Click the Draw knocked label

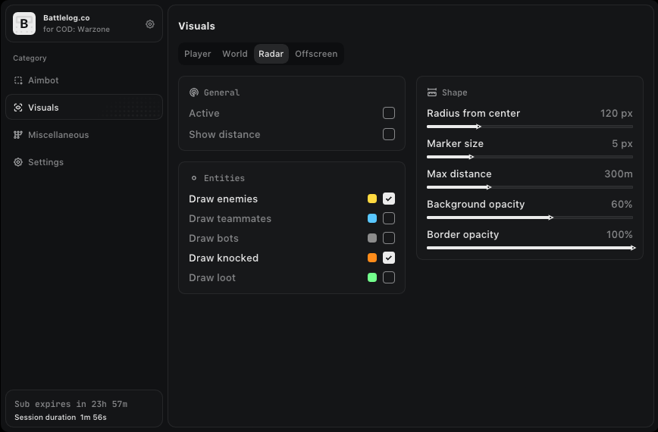tap(224, 258)
